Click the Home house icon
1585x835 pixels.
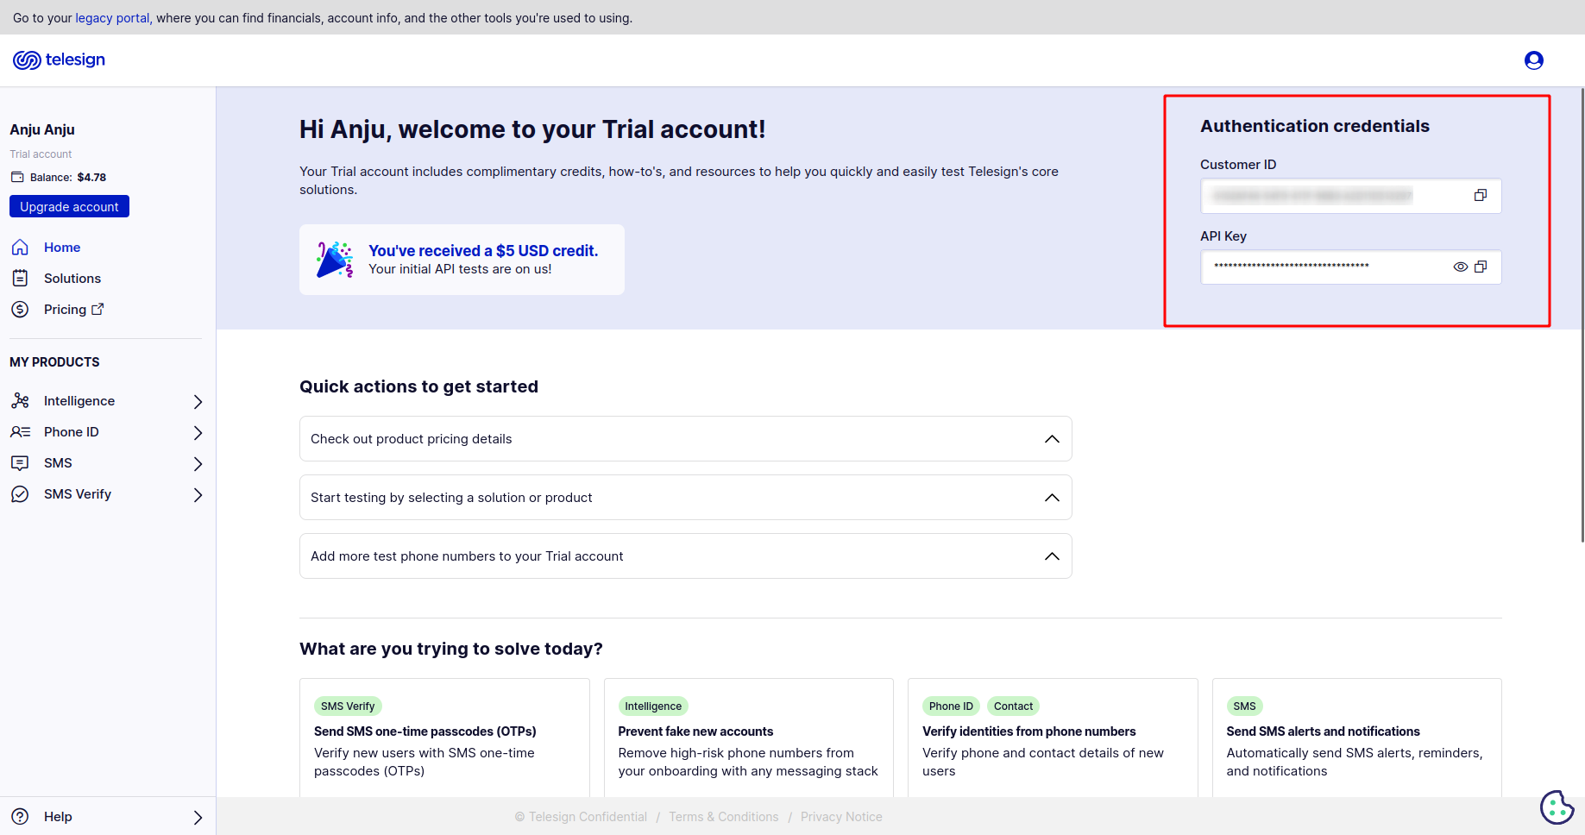(x=20, y=248)
